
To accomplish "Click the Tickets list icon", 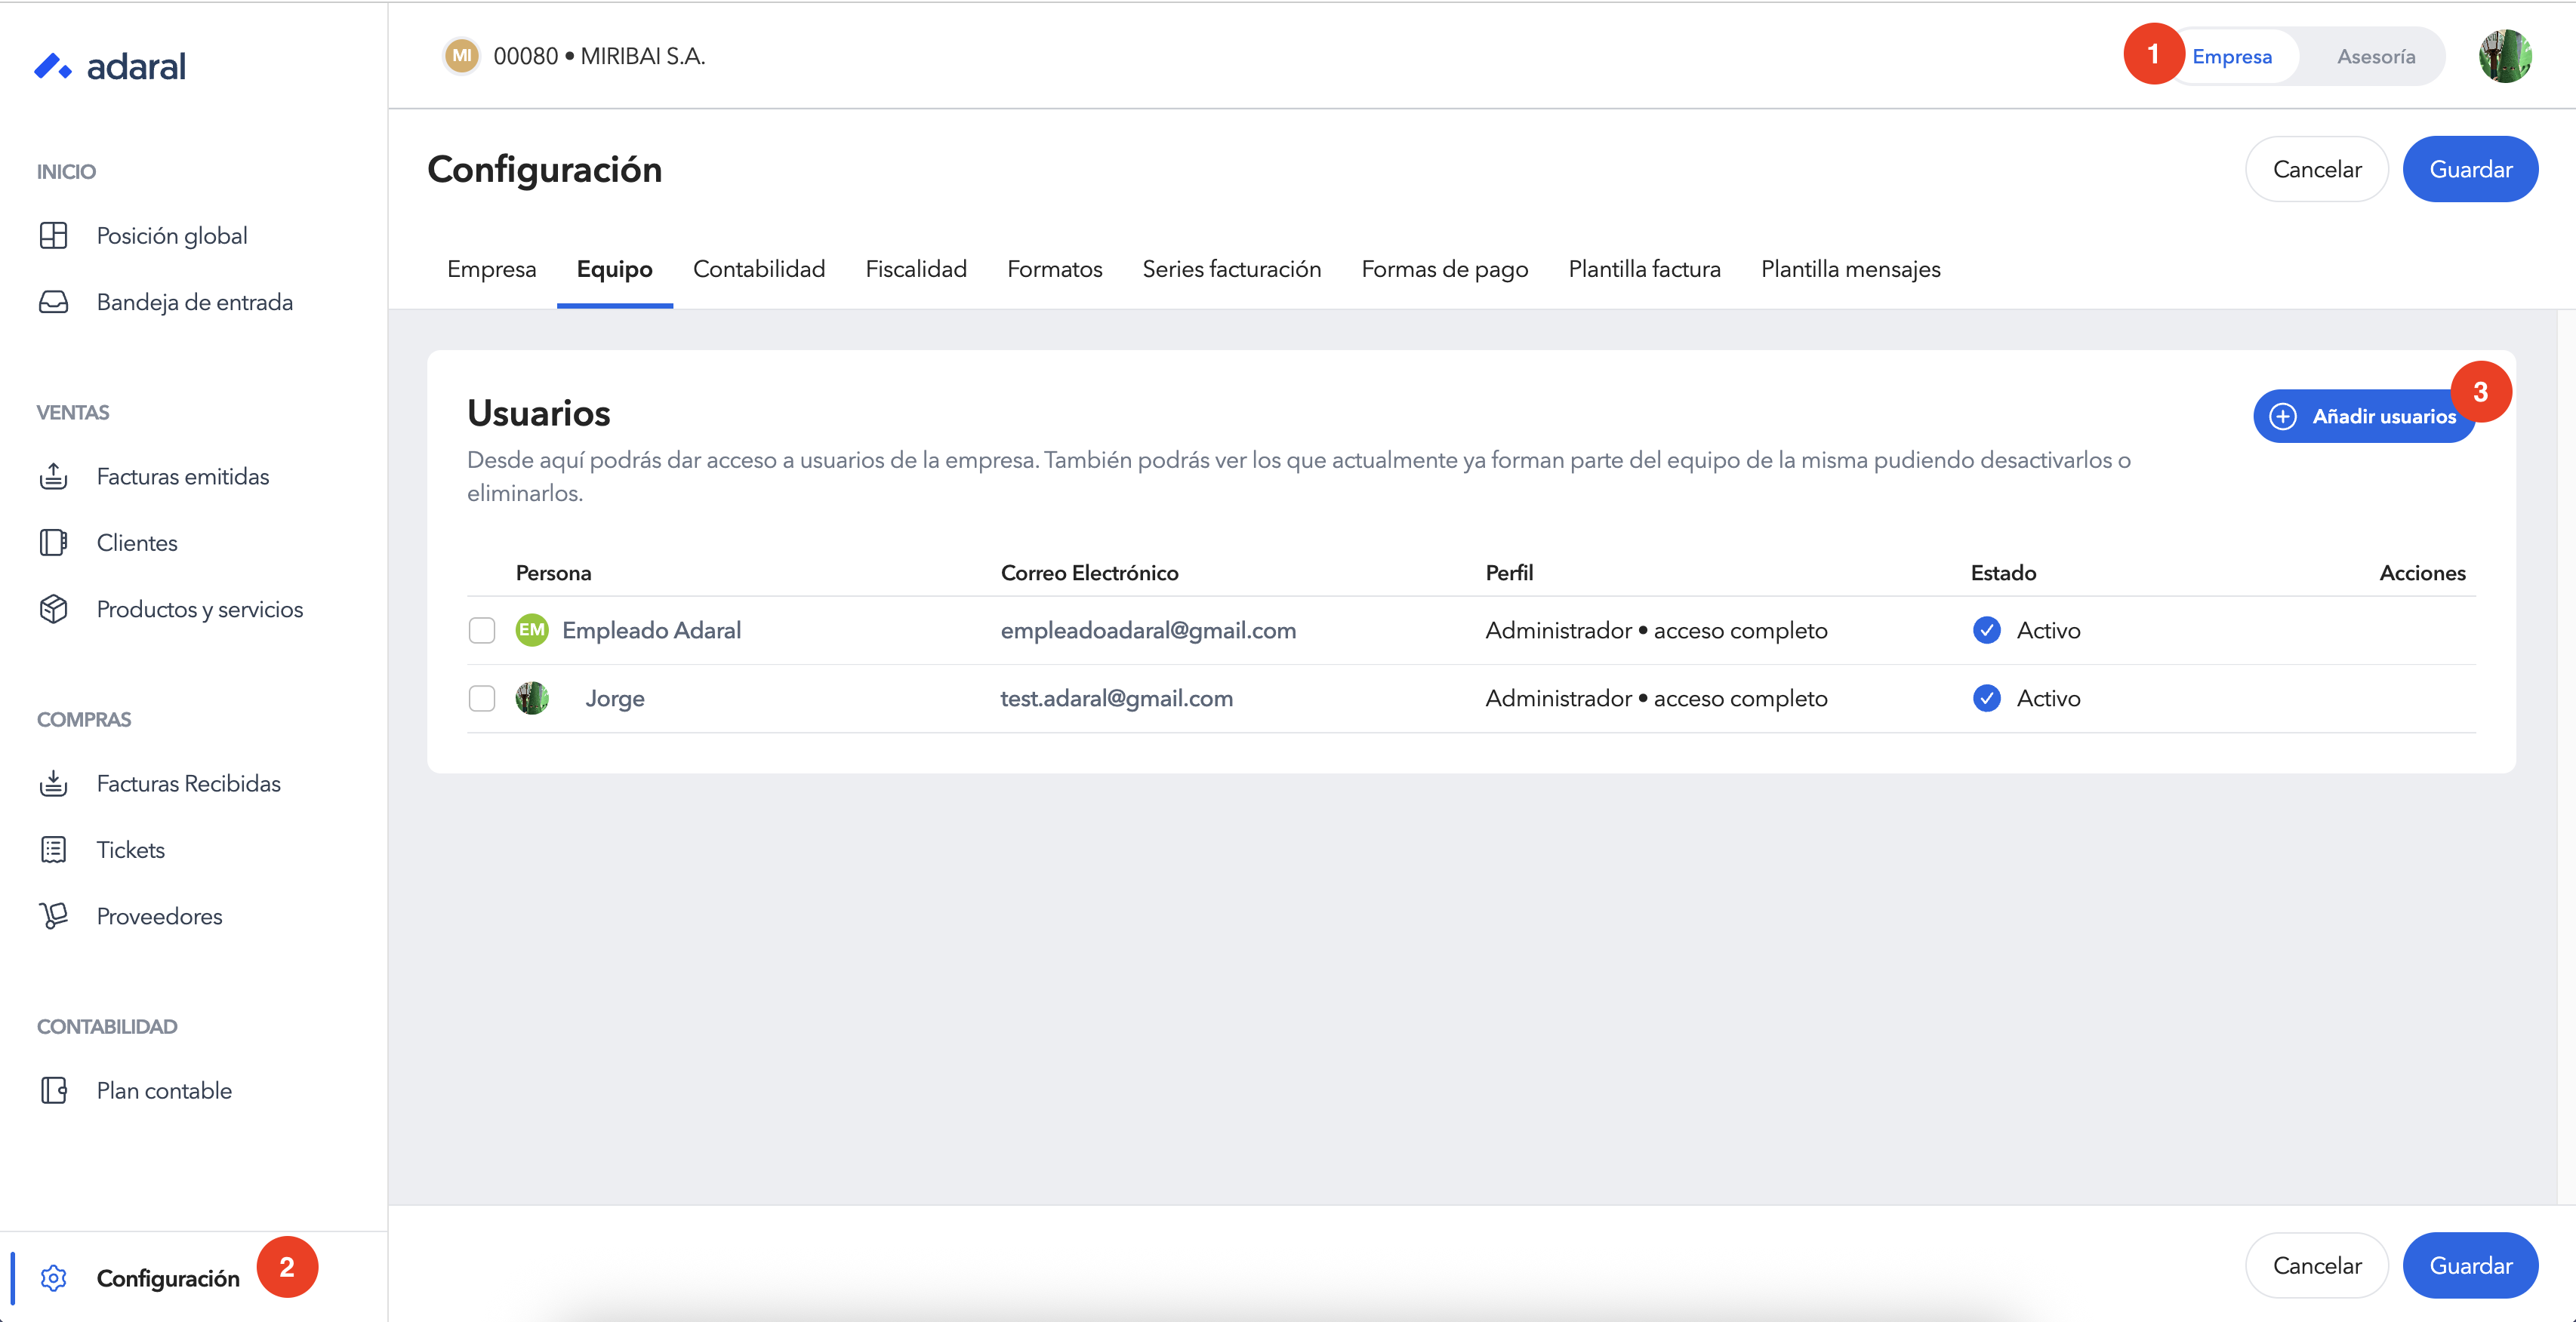I will [x=53, y=850].
